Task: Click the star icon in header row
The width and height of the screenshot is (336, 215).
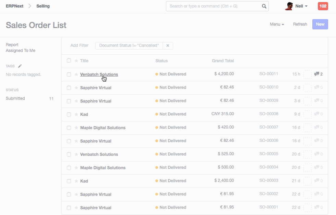Action: click(76, 61)
